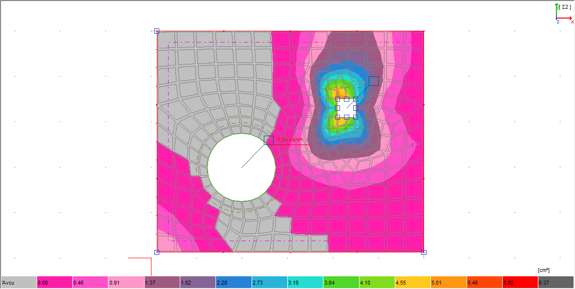Grab the column's top-left selection handle
The height and width of the screenshot is (289, 575).
click(x=338, y=99)
